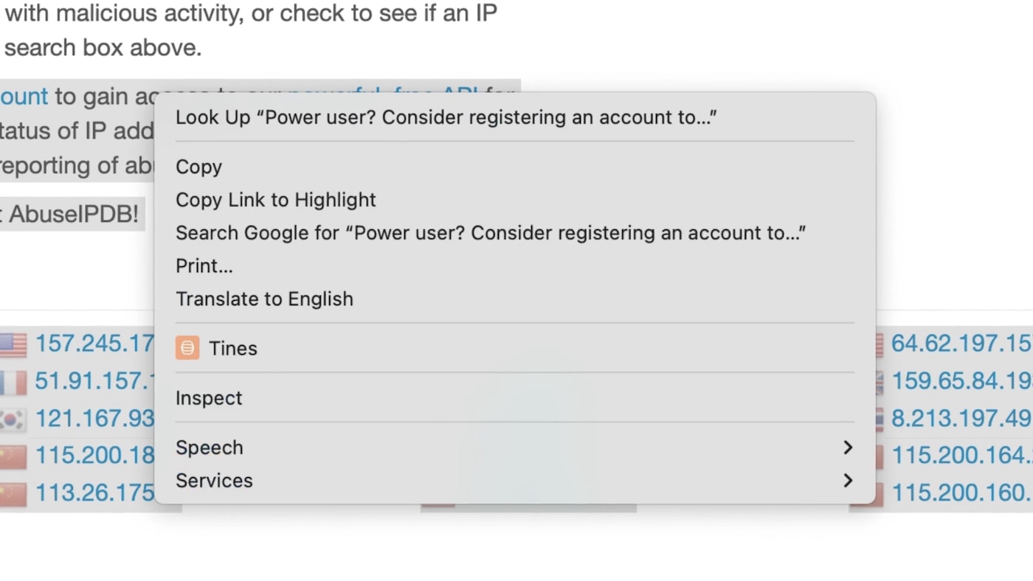Open the 64.62.197.15 IP address link
This screenshot has width=1033, height=581.
pyautogui.click(x=961, y=344)
